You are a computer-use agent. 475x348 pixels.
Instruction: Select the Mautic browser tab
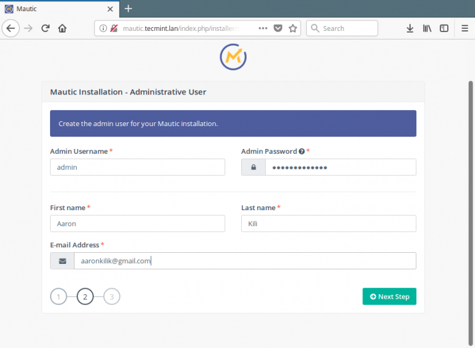[56, 9]
